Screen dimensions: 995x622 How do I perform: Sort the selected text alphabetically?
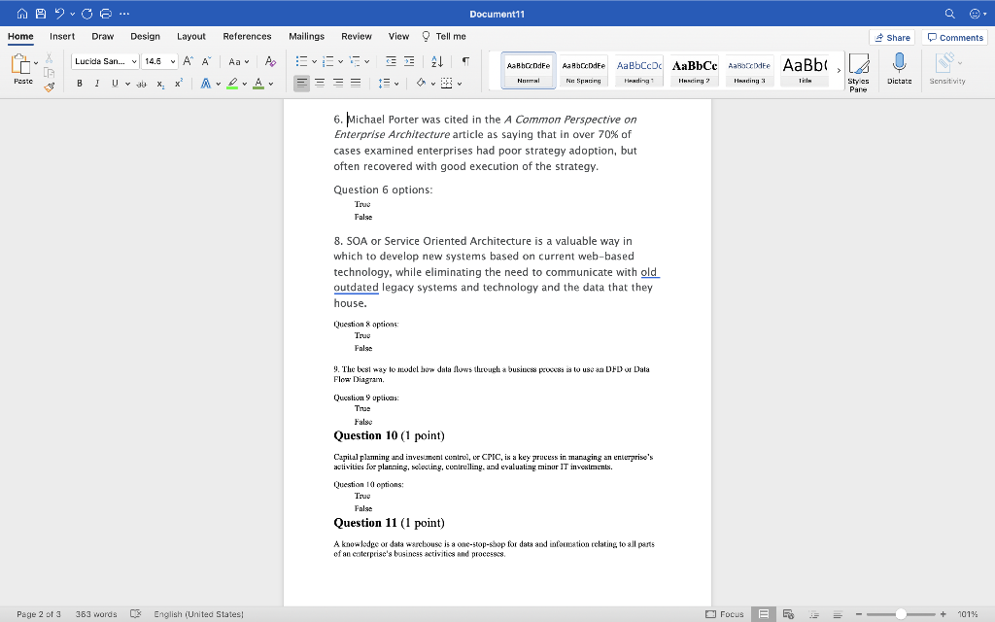tap(439, 60)
